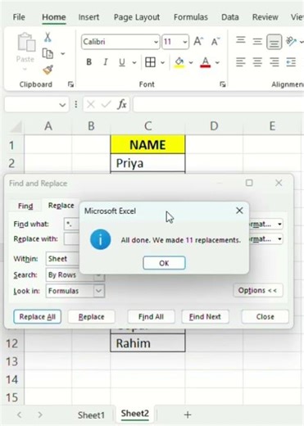This screenshot has height=426, width=304.
Task: Switch to the Insert ribbon tab
Action: point(88,17)
